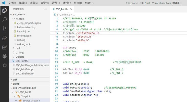Open the PlatformIO alien-head icon

pos(5,56)
